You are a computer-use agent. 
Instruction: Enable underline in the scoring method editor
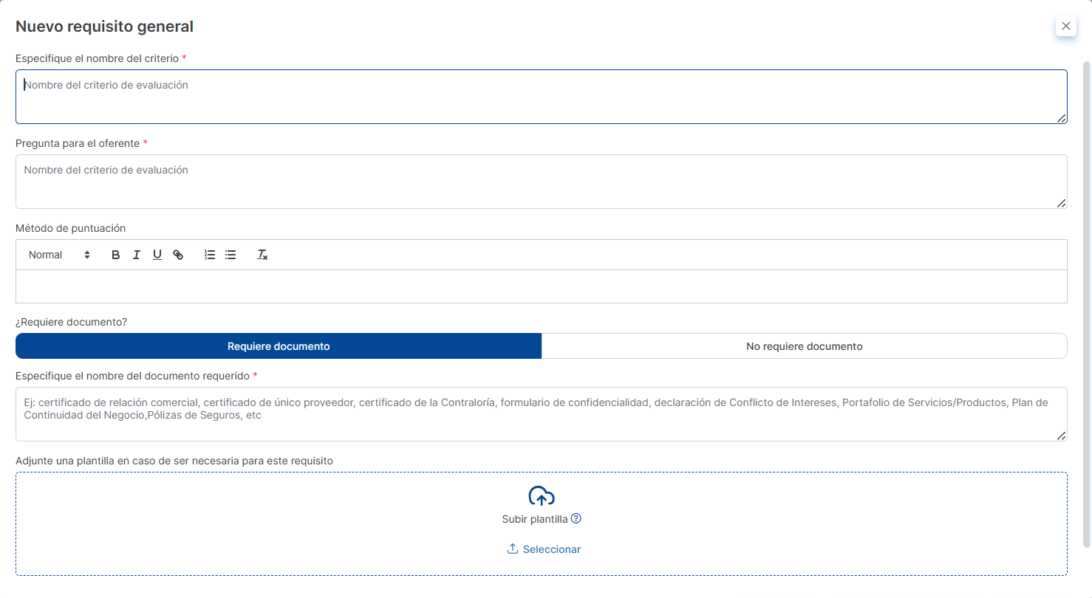157,255
